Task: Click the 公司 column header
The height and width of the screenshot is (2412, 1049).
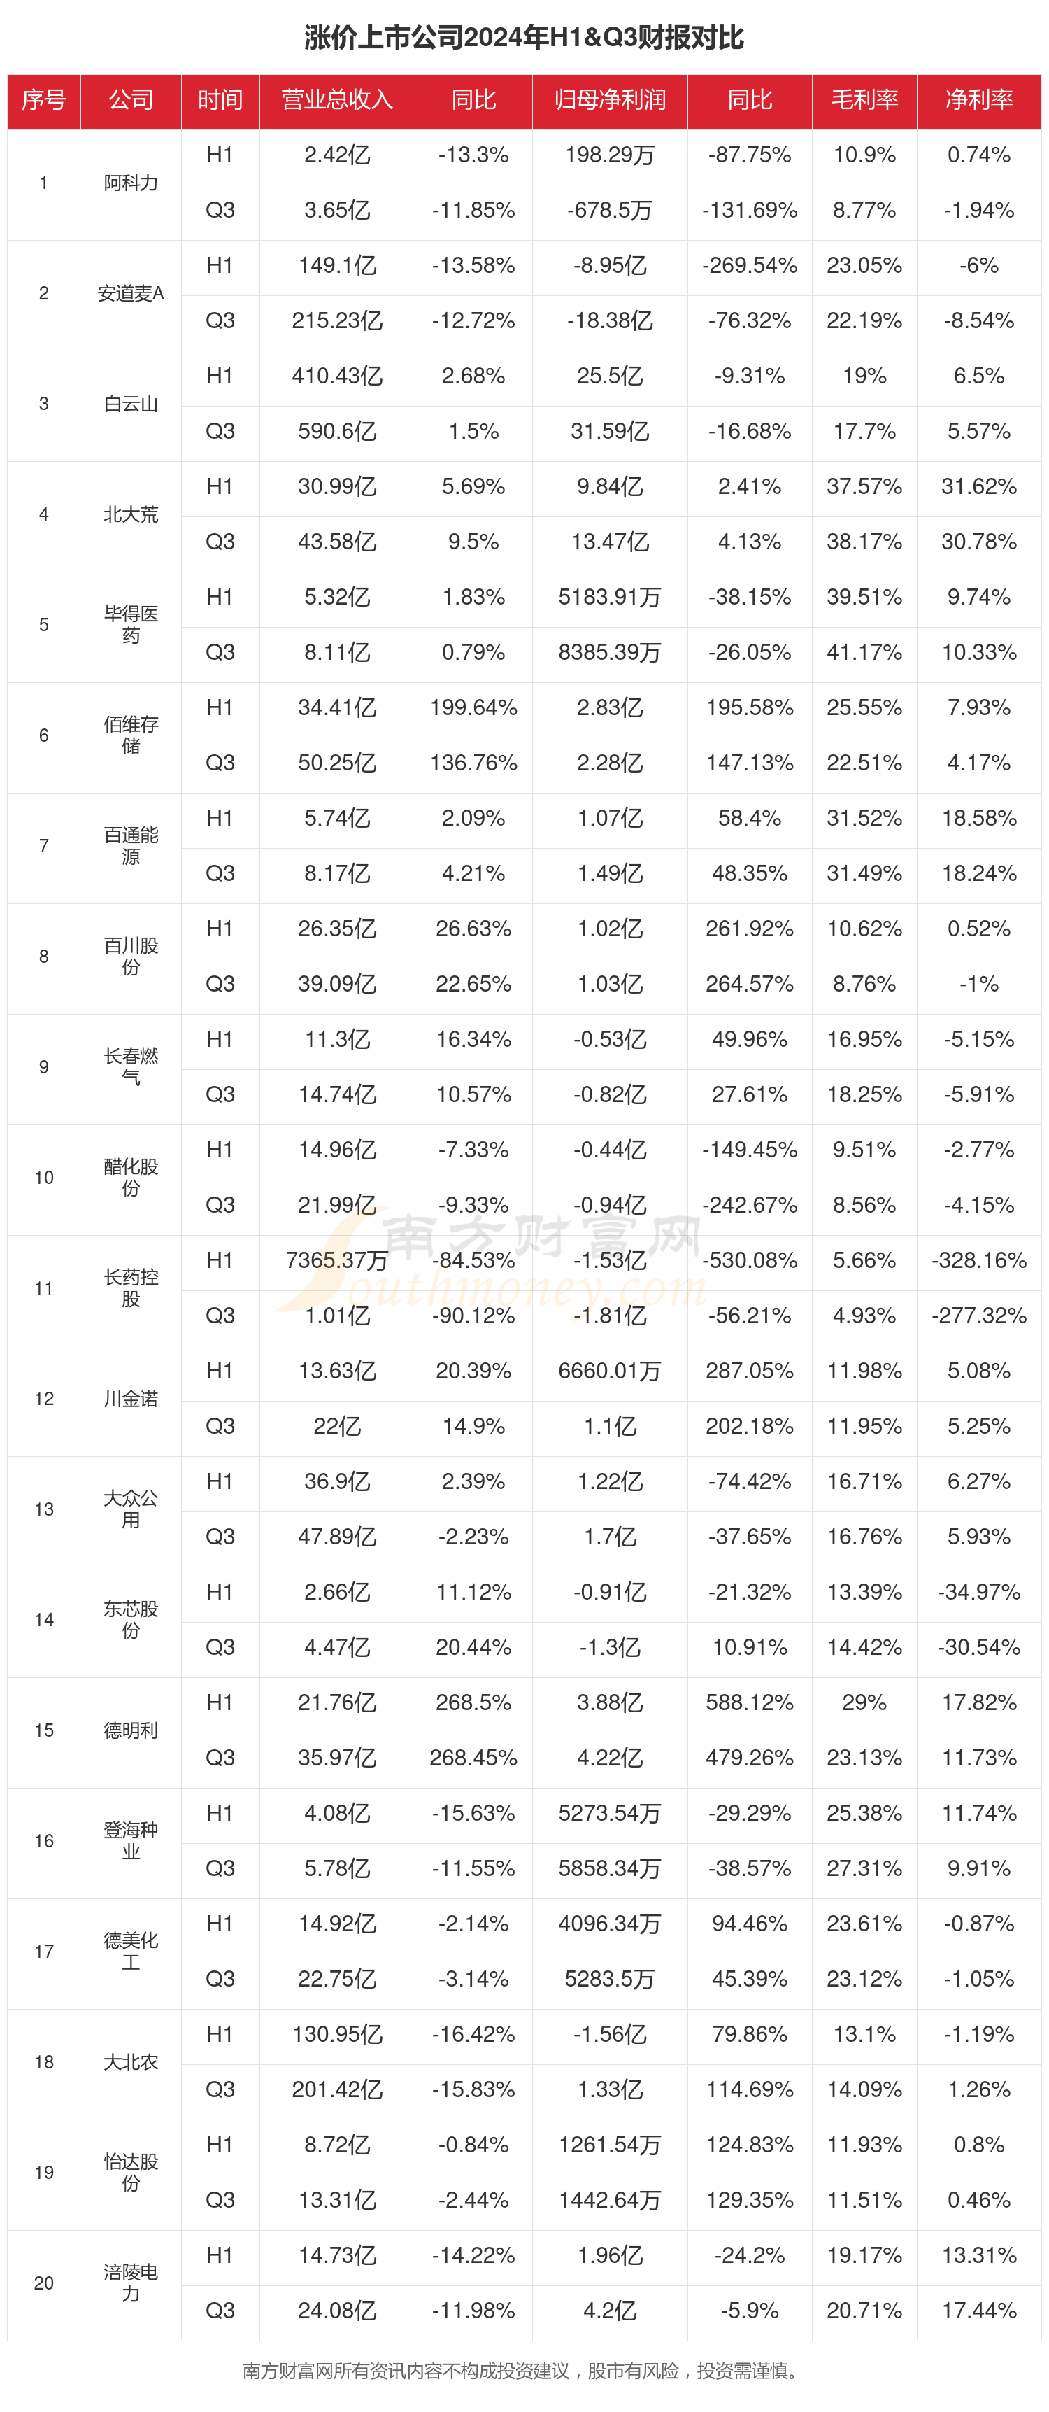Action: point(131,100)
